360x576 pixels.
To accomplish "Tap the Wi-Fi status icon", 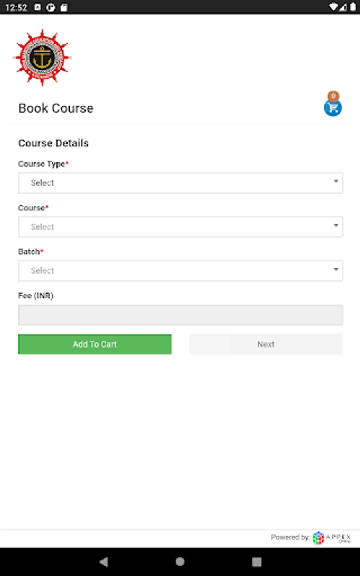I will tap(333, 7).
